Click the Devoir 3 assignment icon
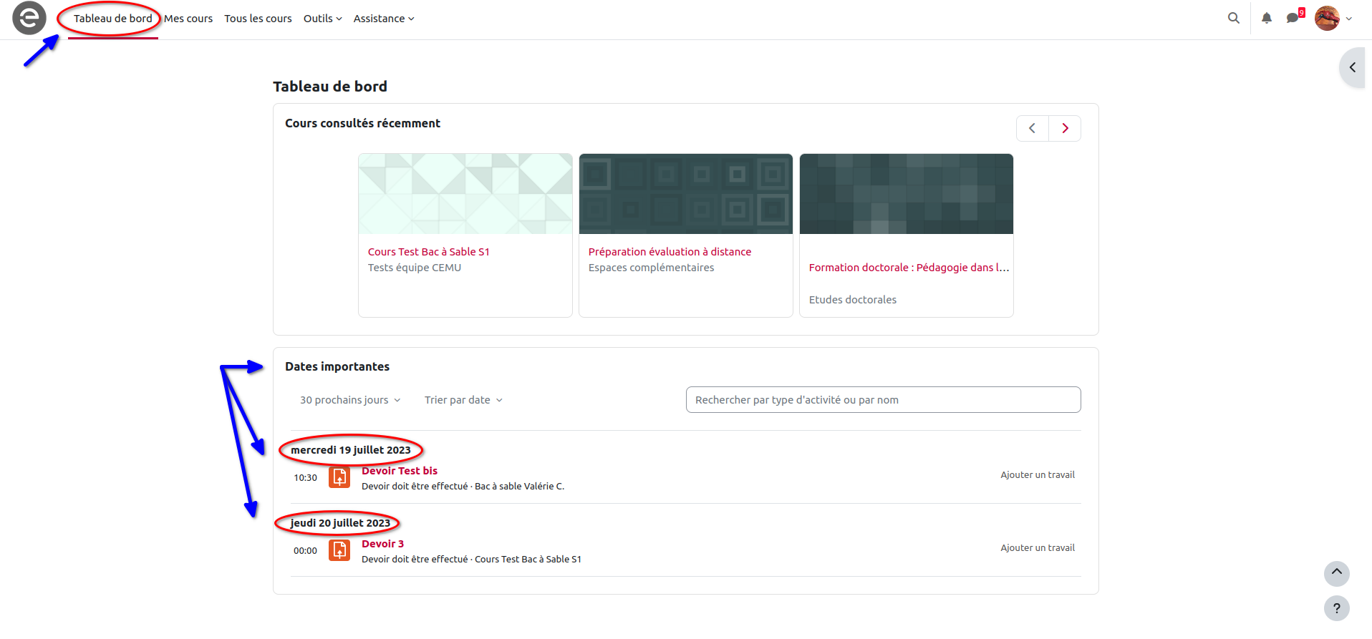The height and width of the screenshot is (639, 1372). click(x=339, y=550)
